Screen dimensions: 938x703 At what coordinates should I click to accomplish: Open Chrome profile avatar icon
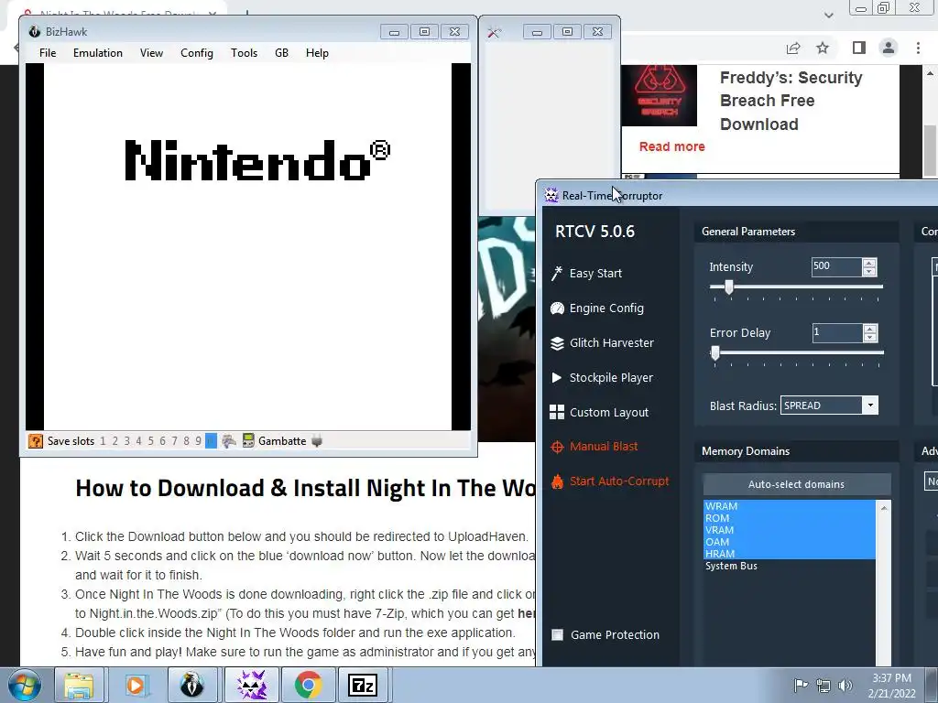(889, 48)
